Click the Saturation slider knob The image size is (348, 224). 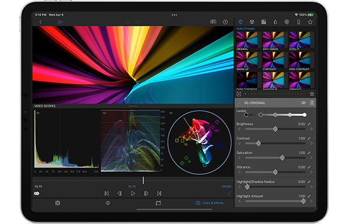click(x=282, y=158)
